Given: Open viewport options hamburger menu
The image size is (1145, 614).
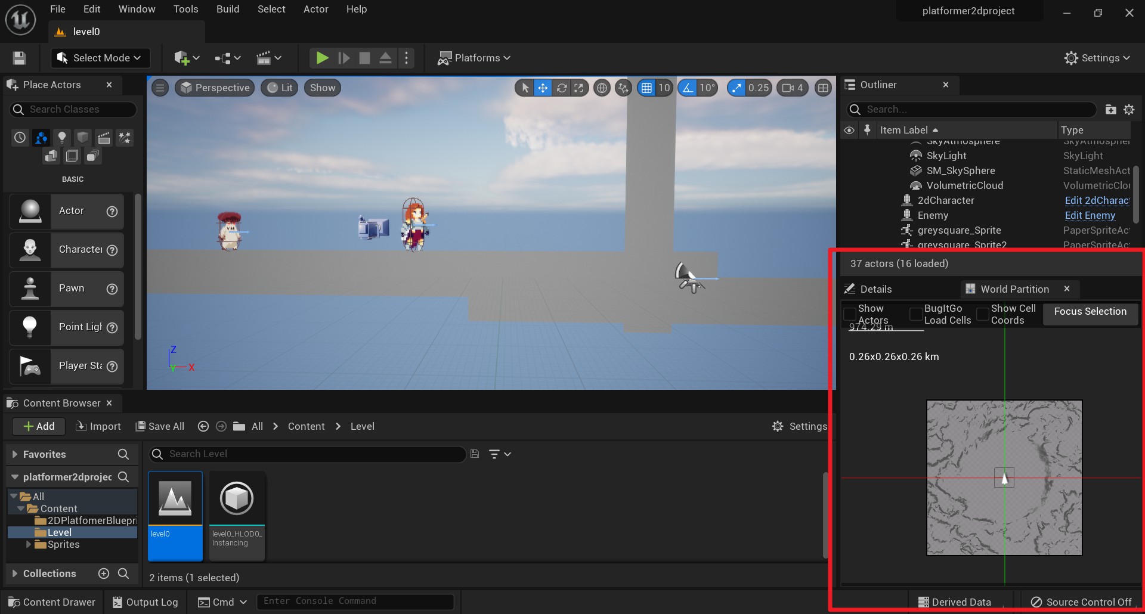Looking at the screenshot, I should [160, 88].
